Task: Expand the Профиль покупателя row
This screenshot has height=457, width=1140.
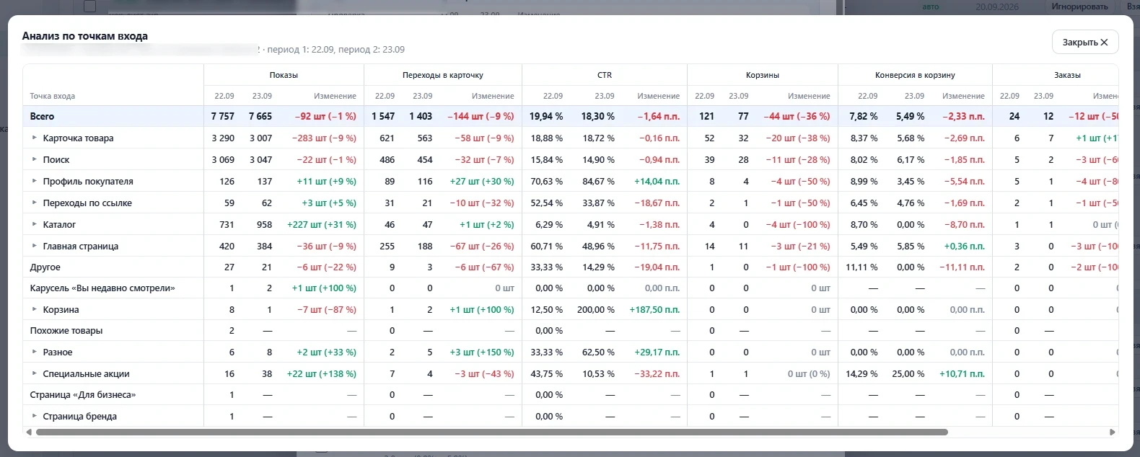Action: (34, 181)
